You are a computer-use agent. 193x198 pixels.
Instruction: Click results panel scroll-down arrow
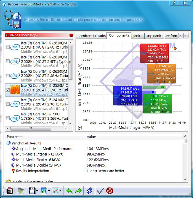(x=185, y=179)
